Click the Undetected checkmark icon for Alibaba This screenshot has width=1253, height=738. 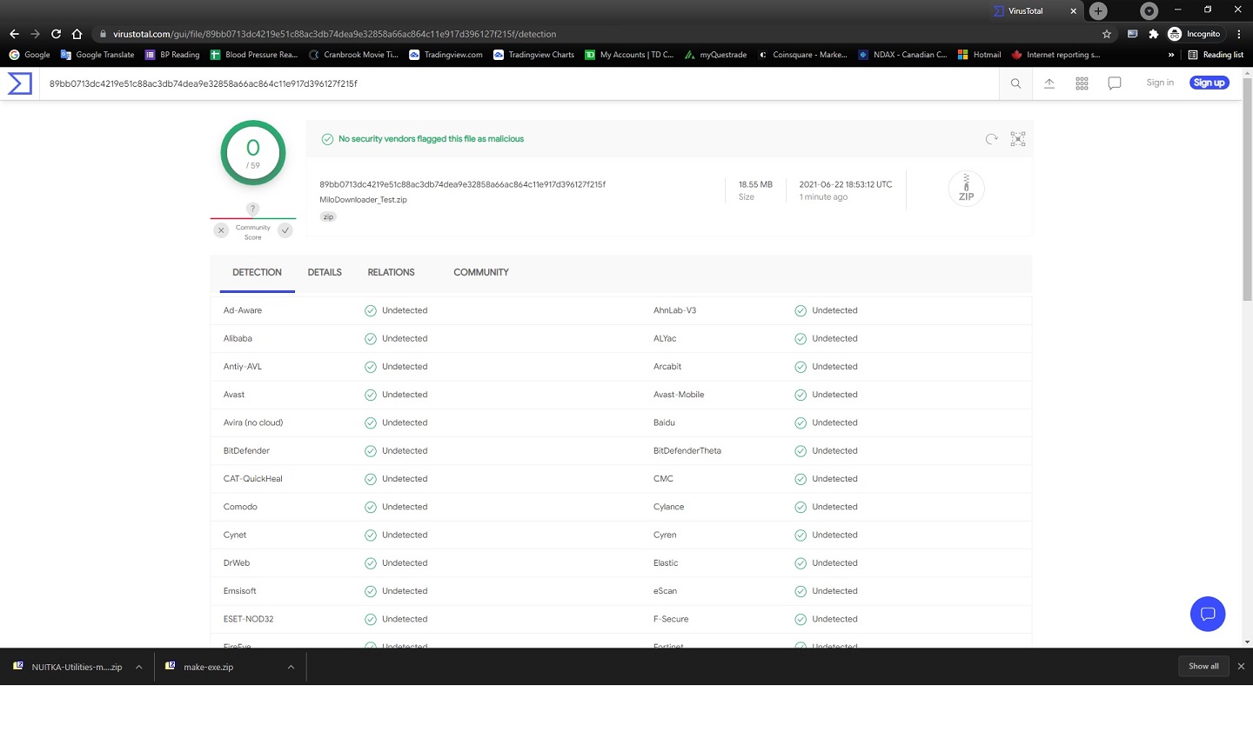pos(371,339)
